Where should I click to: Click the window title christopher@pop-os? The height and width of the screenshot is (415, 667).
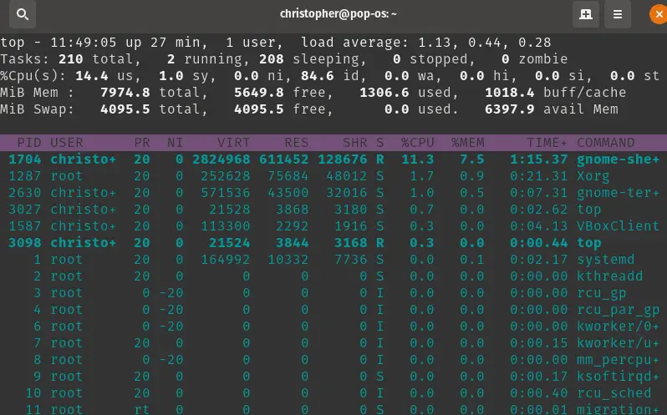click(x=338, y=14)
